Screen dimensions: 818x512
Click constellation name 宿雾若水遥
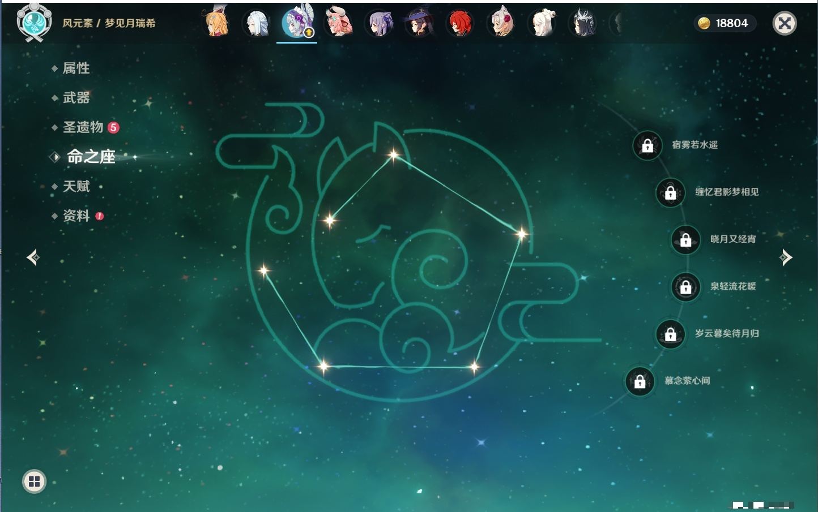[695, 145]
